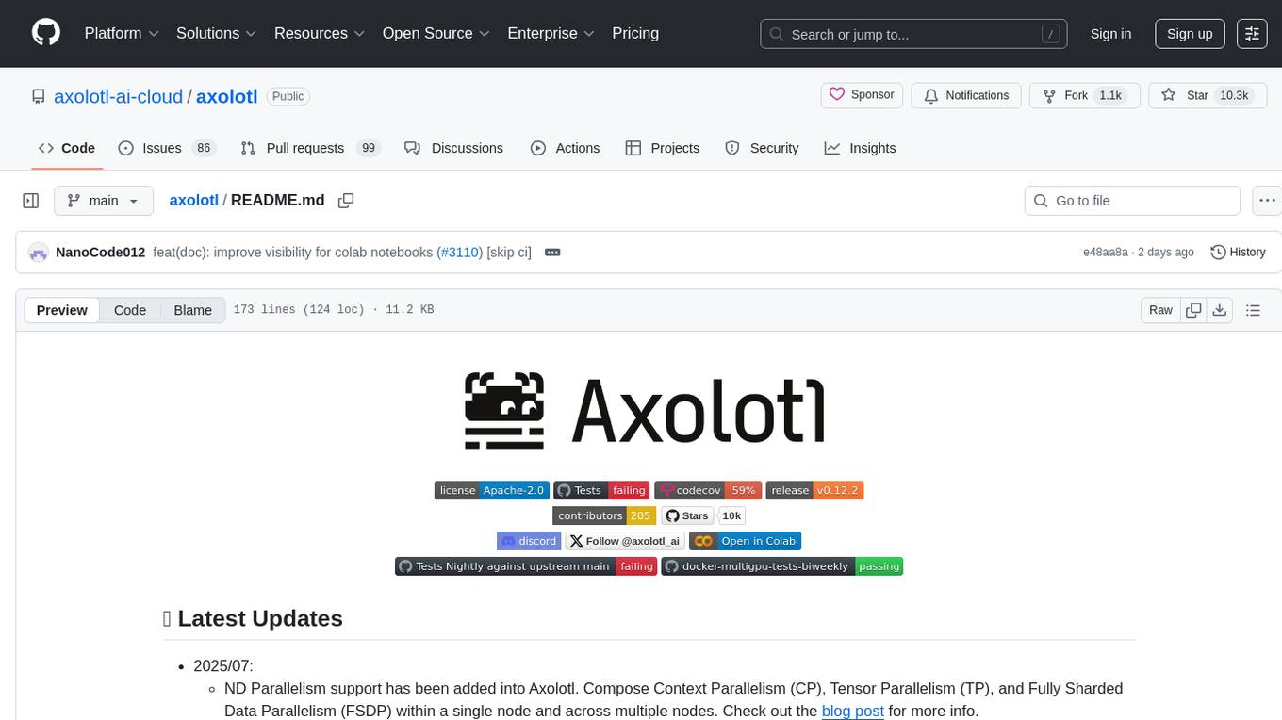
Task: Open pull request #3110 link
Action: pyautogui.click(x=462, y=253)
